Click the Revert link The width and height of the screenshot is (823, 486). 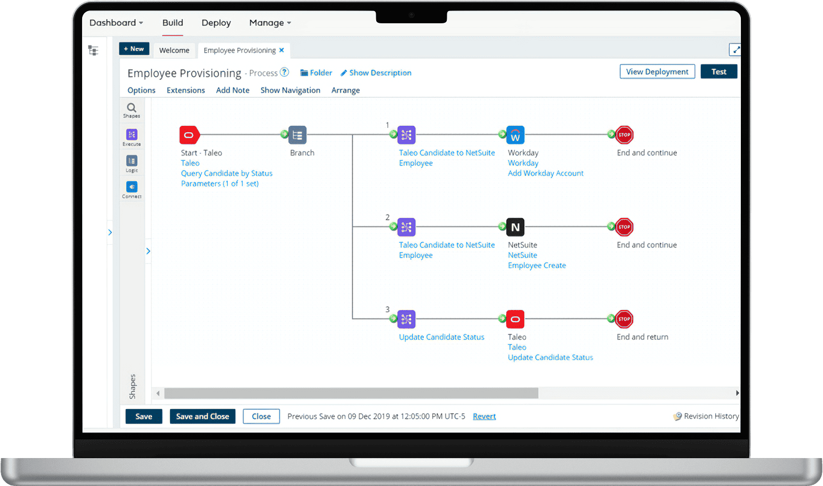pos(484,416)
